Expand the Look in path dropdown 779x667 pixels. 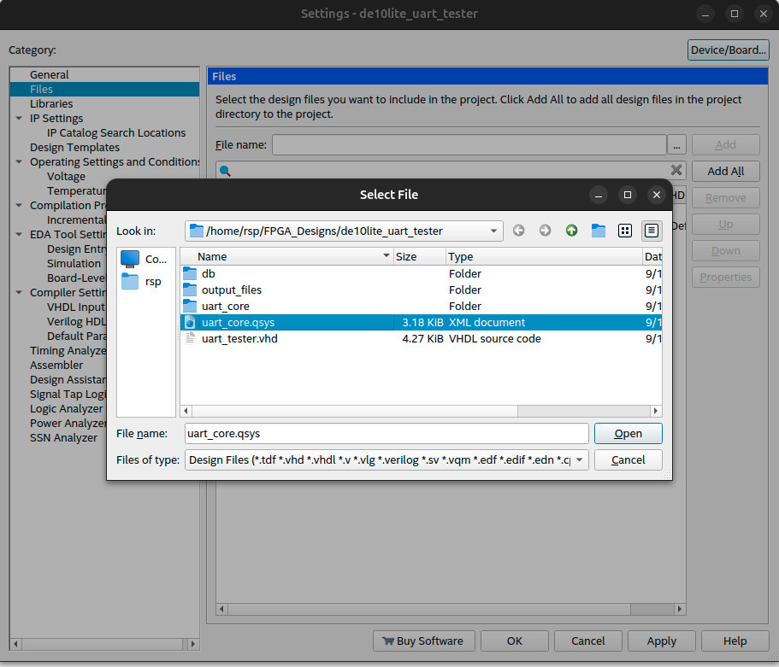(x=494, y=231)
